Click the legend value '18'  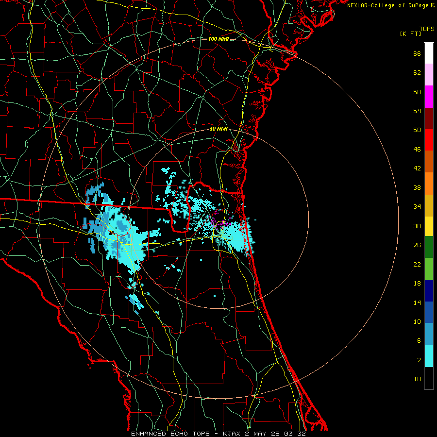[417, 284]
